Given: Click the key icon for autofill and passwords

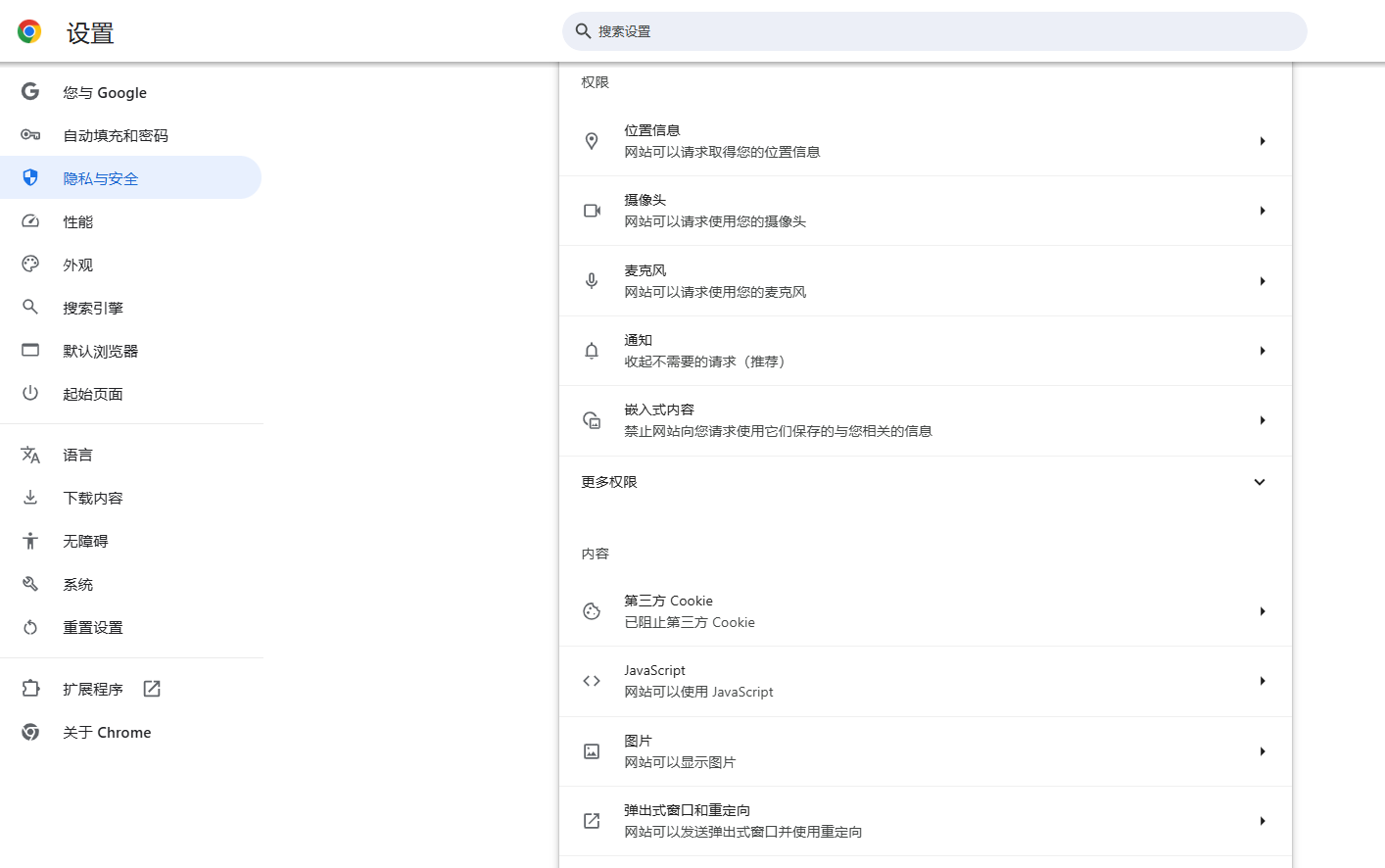Looking at the screenshot, I should point(30,134).
